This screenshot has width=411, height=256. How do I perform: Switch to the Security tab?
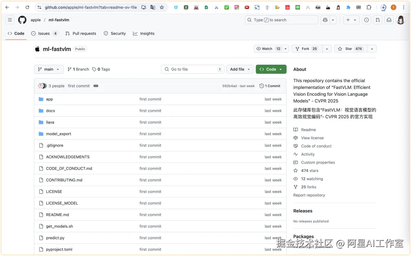pyautogui.click(x=115, y=33)
